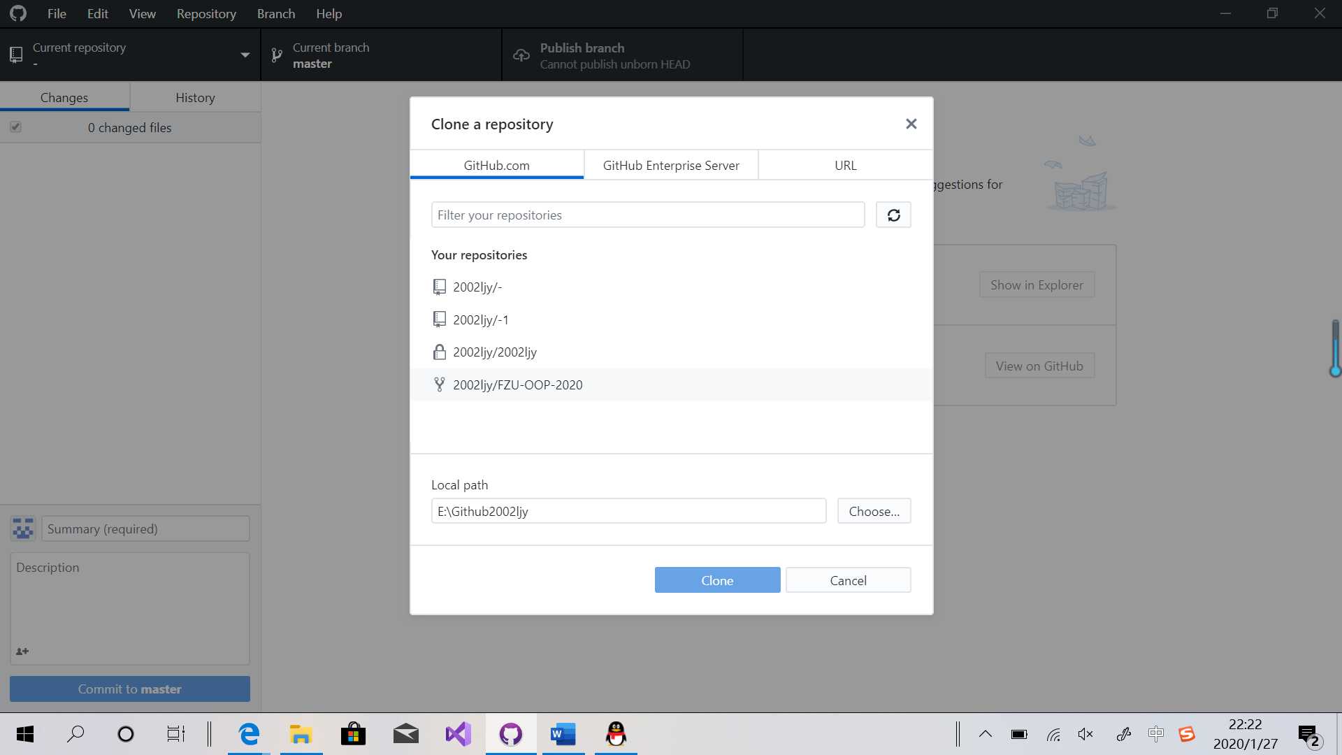The width and height of the screenshot is (1342, 755).
Task: Click the add co-authors icon
Action: [22, 651]
